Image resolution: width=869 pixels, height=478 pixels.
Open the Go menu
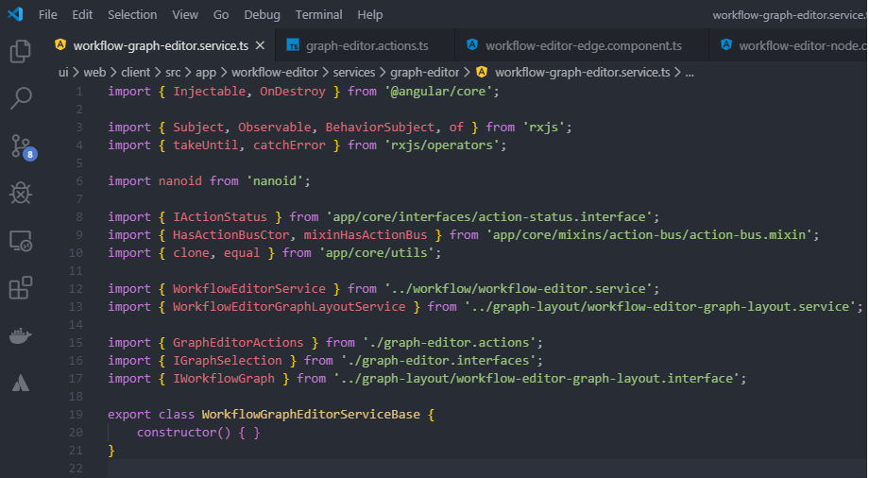(221, 14)
